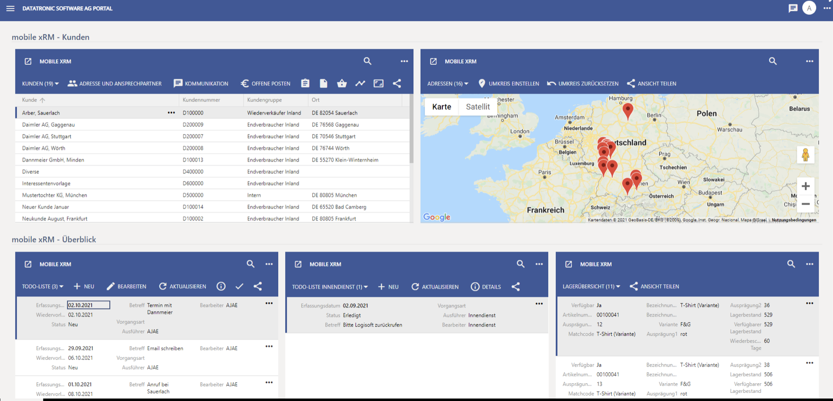Search in the Todo-Liste Innendienst panel
This screenshot has height=401, width=833.
(x=521, y=264)
